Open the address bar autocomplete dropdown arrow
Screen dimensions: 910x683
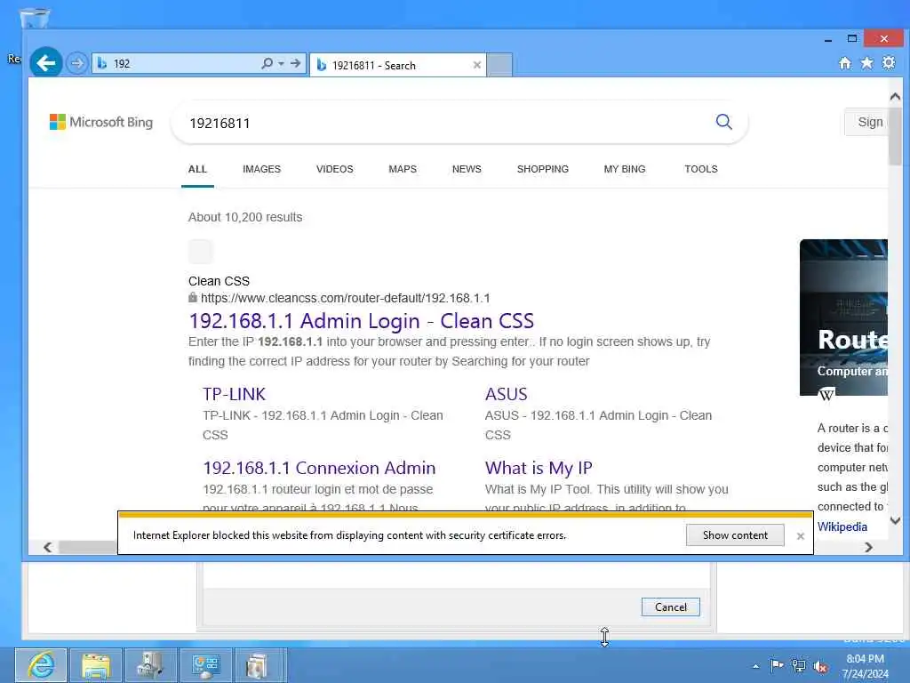(x=281, y=63)
